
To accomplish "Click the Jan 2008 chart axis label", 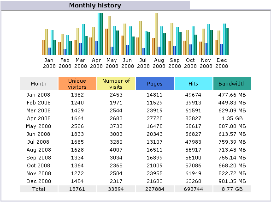I will click(49, 63).
